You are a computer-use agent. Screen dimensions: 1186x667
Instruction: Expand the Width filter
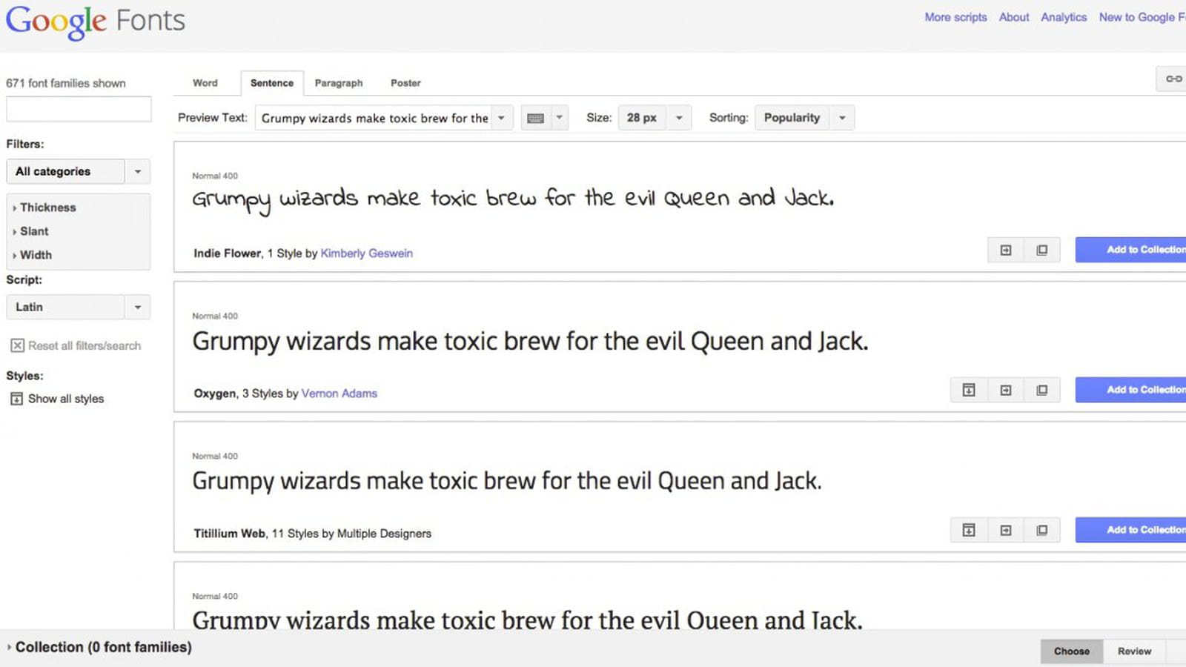[x=32, y=255]
